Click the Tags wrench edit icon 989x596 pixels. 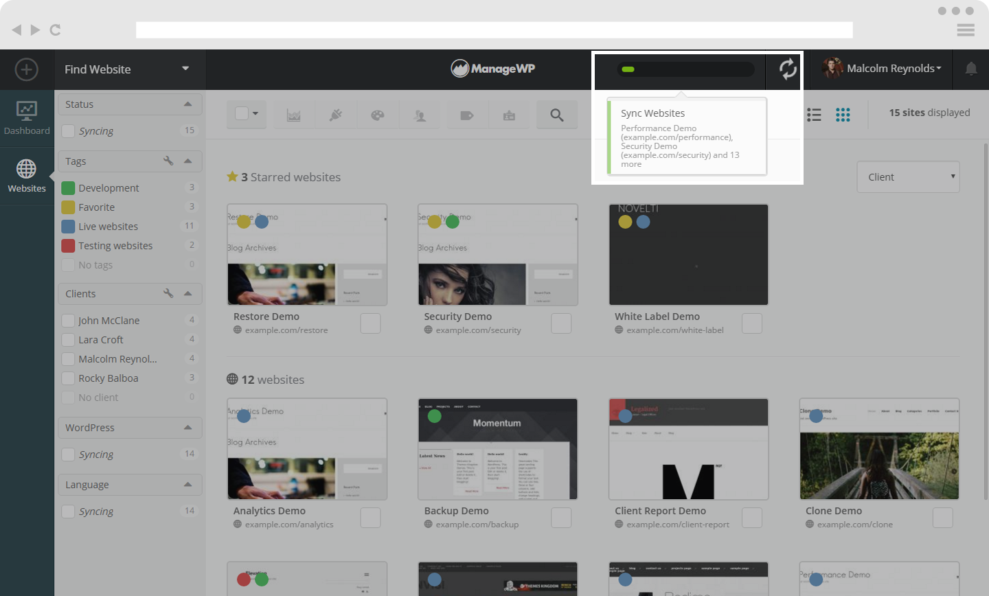click(168, 161)
